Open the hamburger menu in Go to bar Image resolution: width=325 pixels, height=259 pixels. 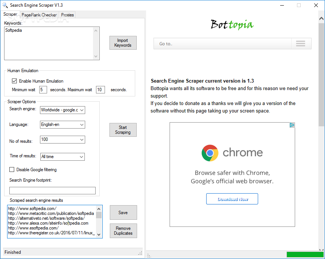tap(300, 44)
